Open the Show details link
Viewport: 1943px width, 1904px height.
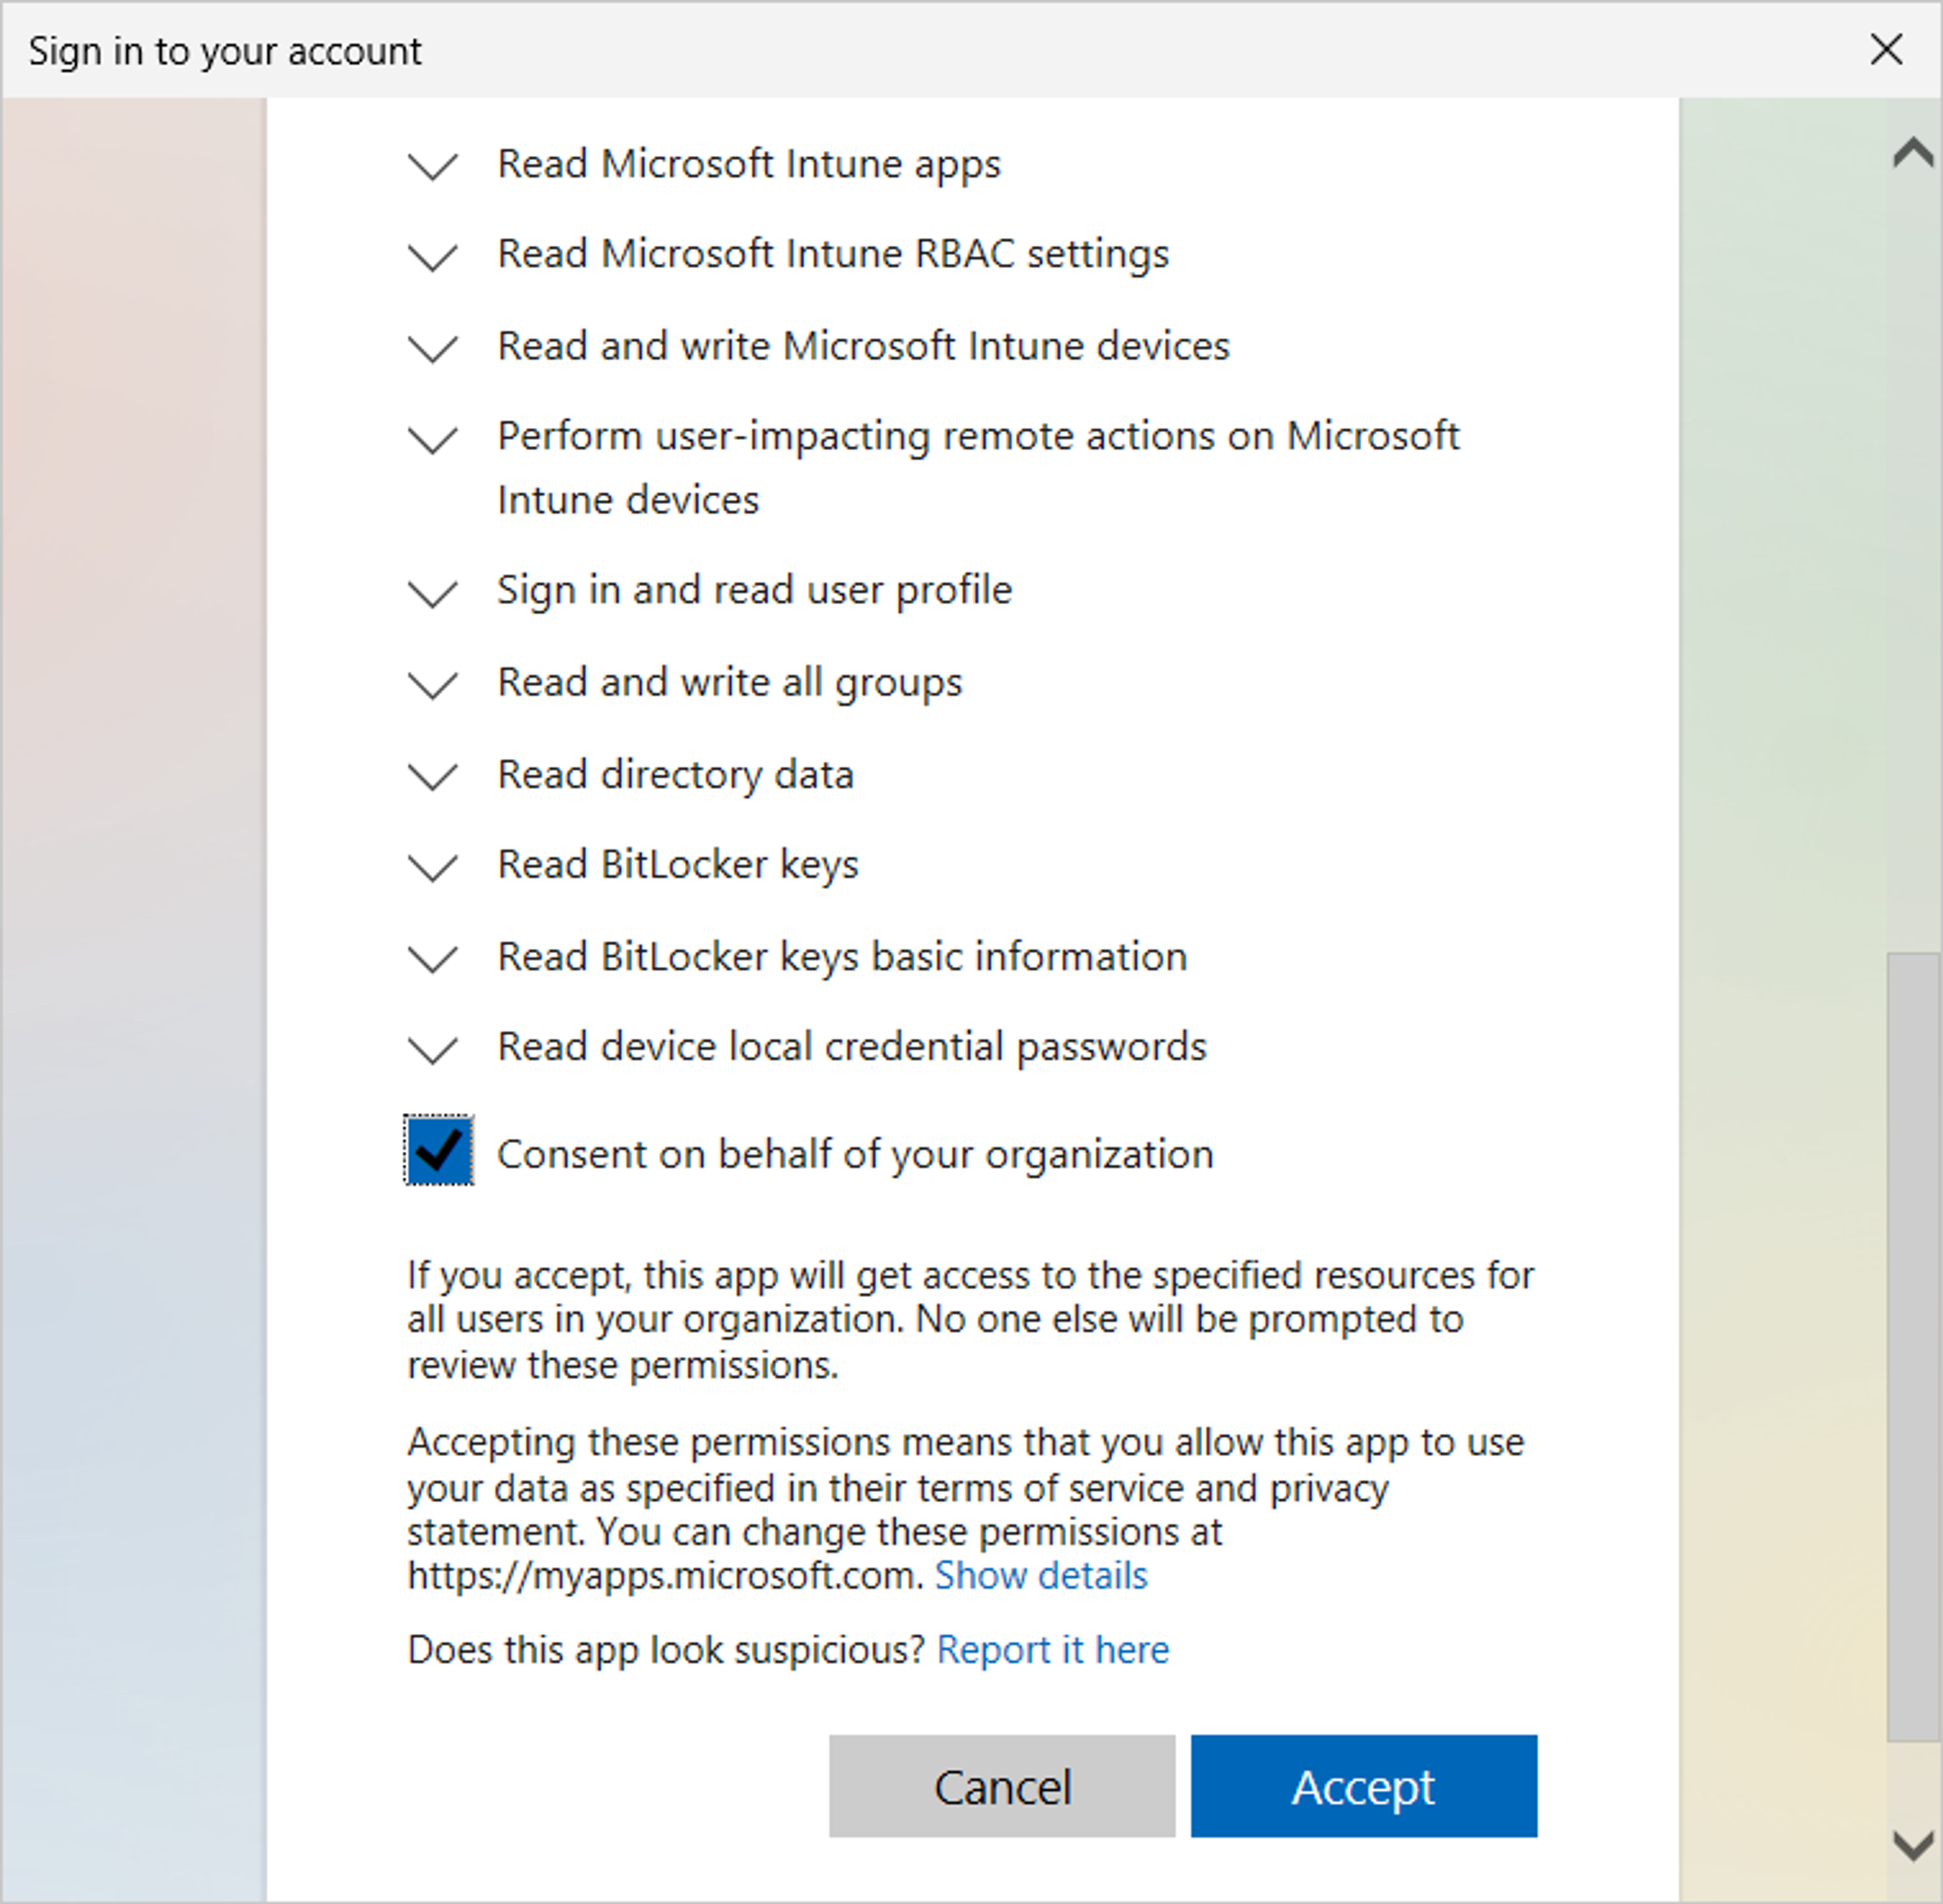tap(1040, 1576)
